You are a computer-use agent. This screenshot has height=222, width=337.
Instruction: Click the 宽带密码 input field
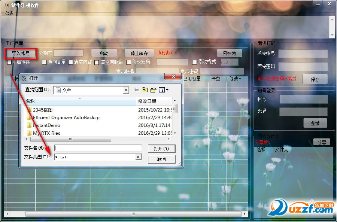[x=222, y=71]
